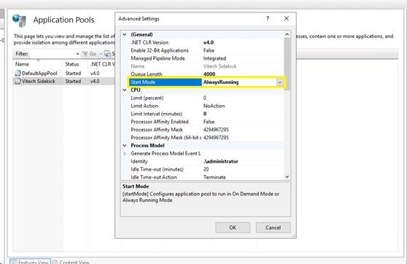
Task: Select Managed Pipeline Mode row
Action: pos(206,58)
